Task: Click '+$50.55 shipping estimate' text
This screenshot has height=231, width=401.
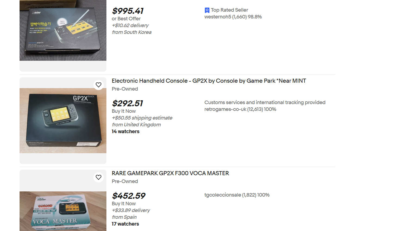Action: click(142, 118)
